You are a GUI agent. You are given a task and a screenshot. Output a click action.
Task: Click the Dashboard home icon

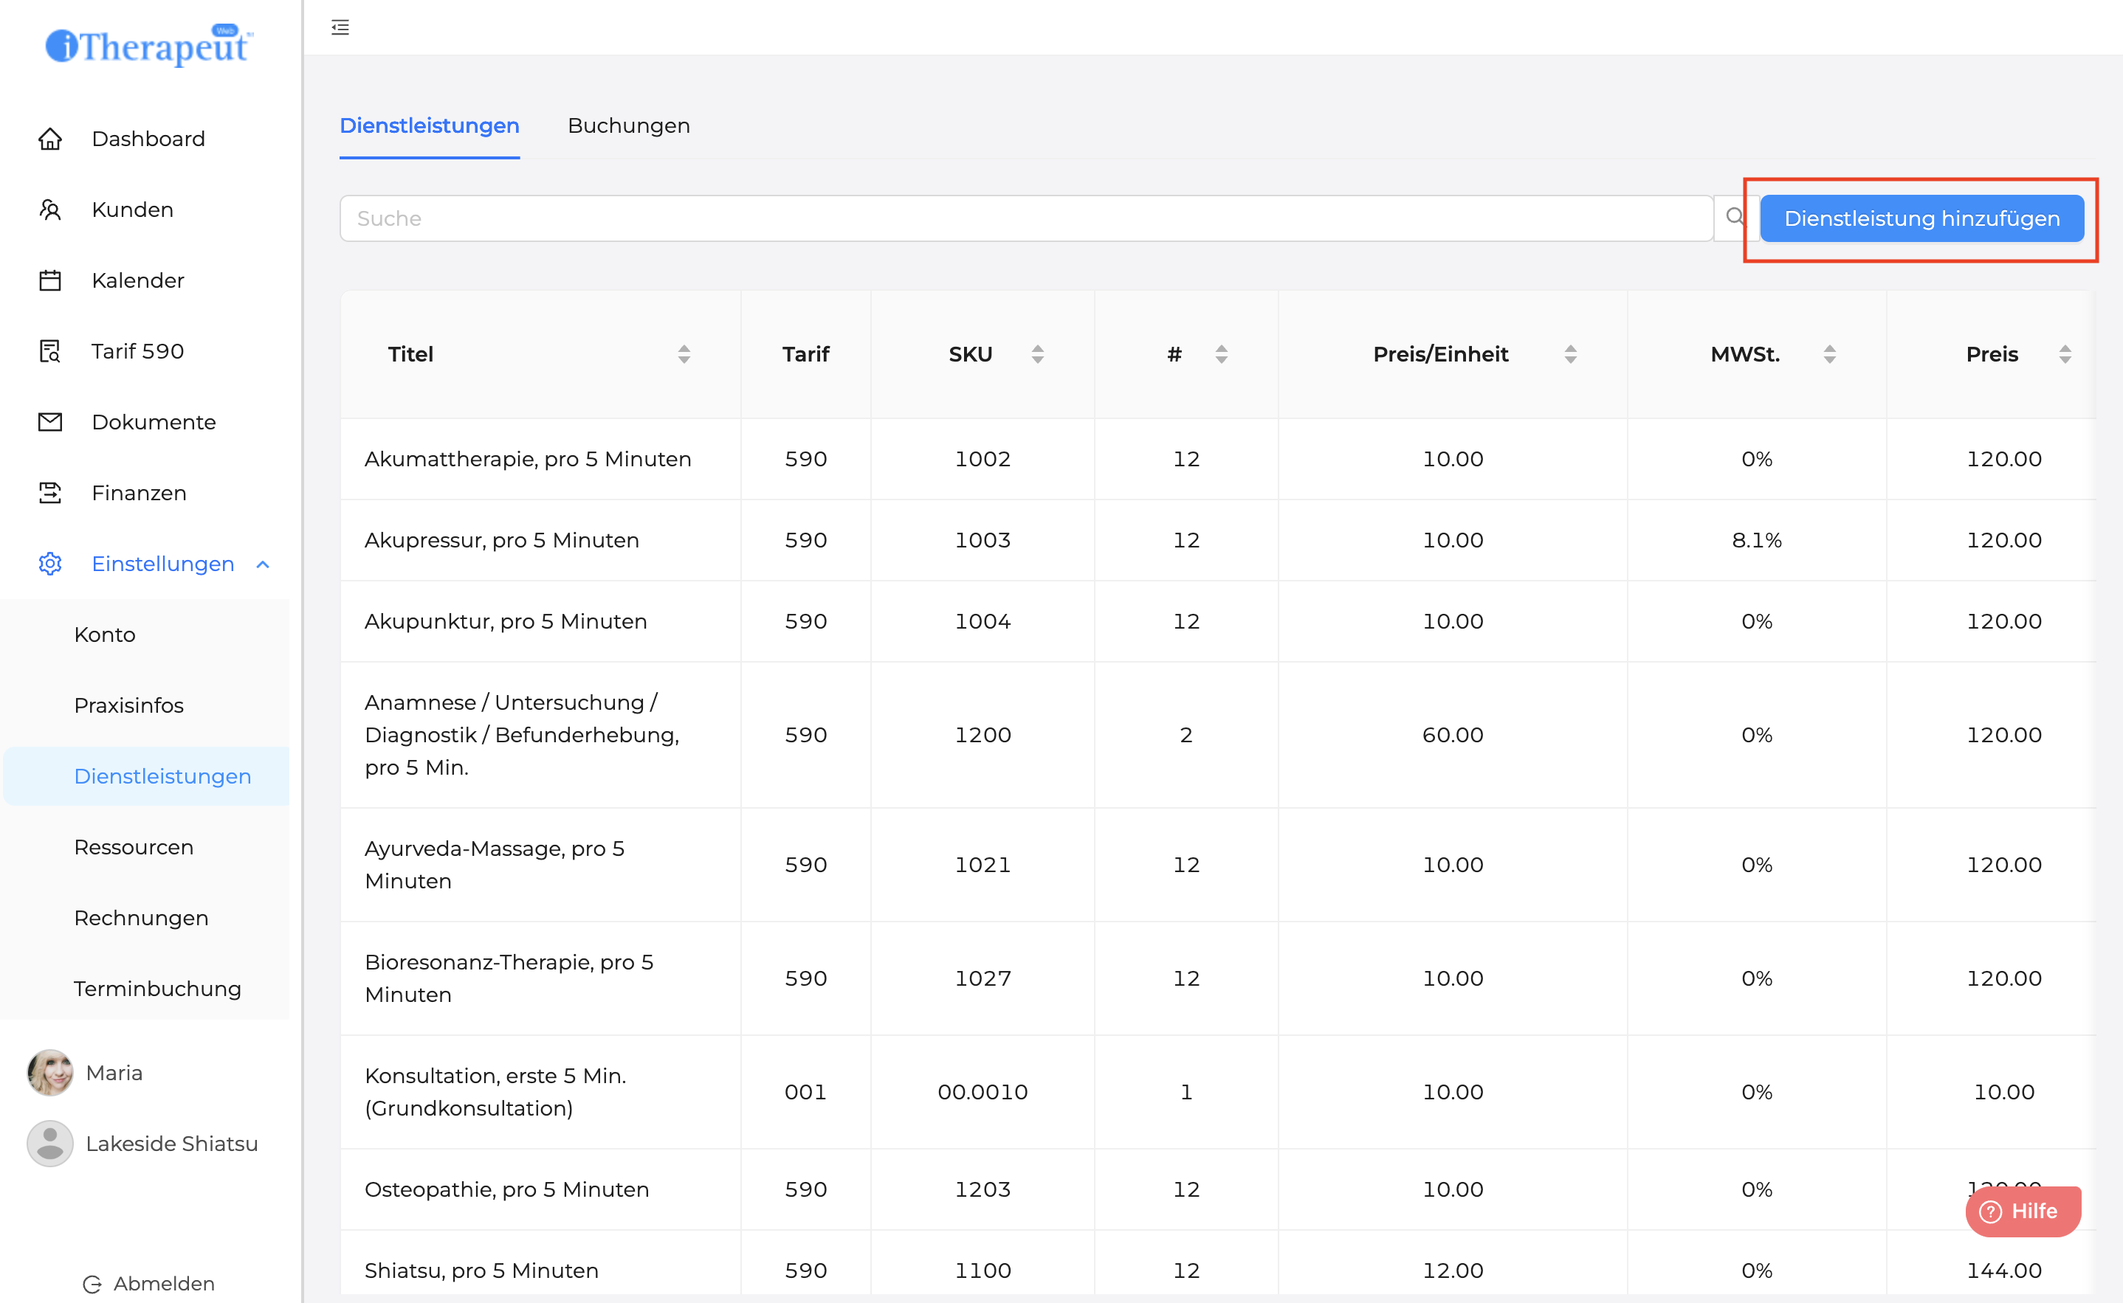click(x=50, y=139)
